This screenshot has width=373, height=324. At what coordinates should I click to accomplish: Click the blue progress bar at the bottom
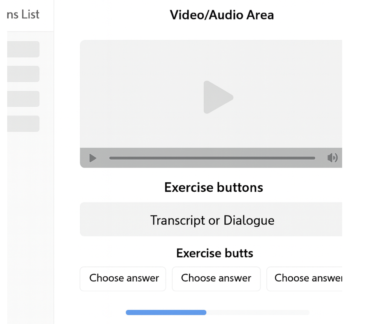(x=166, y=312)
